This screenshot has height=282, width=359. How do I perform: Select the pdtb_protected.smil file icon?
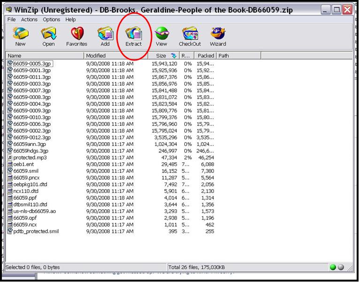(10, 231)
